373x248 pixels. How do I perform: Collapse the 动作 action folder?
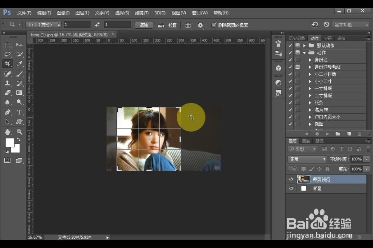[304, 53]
